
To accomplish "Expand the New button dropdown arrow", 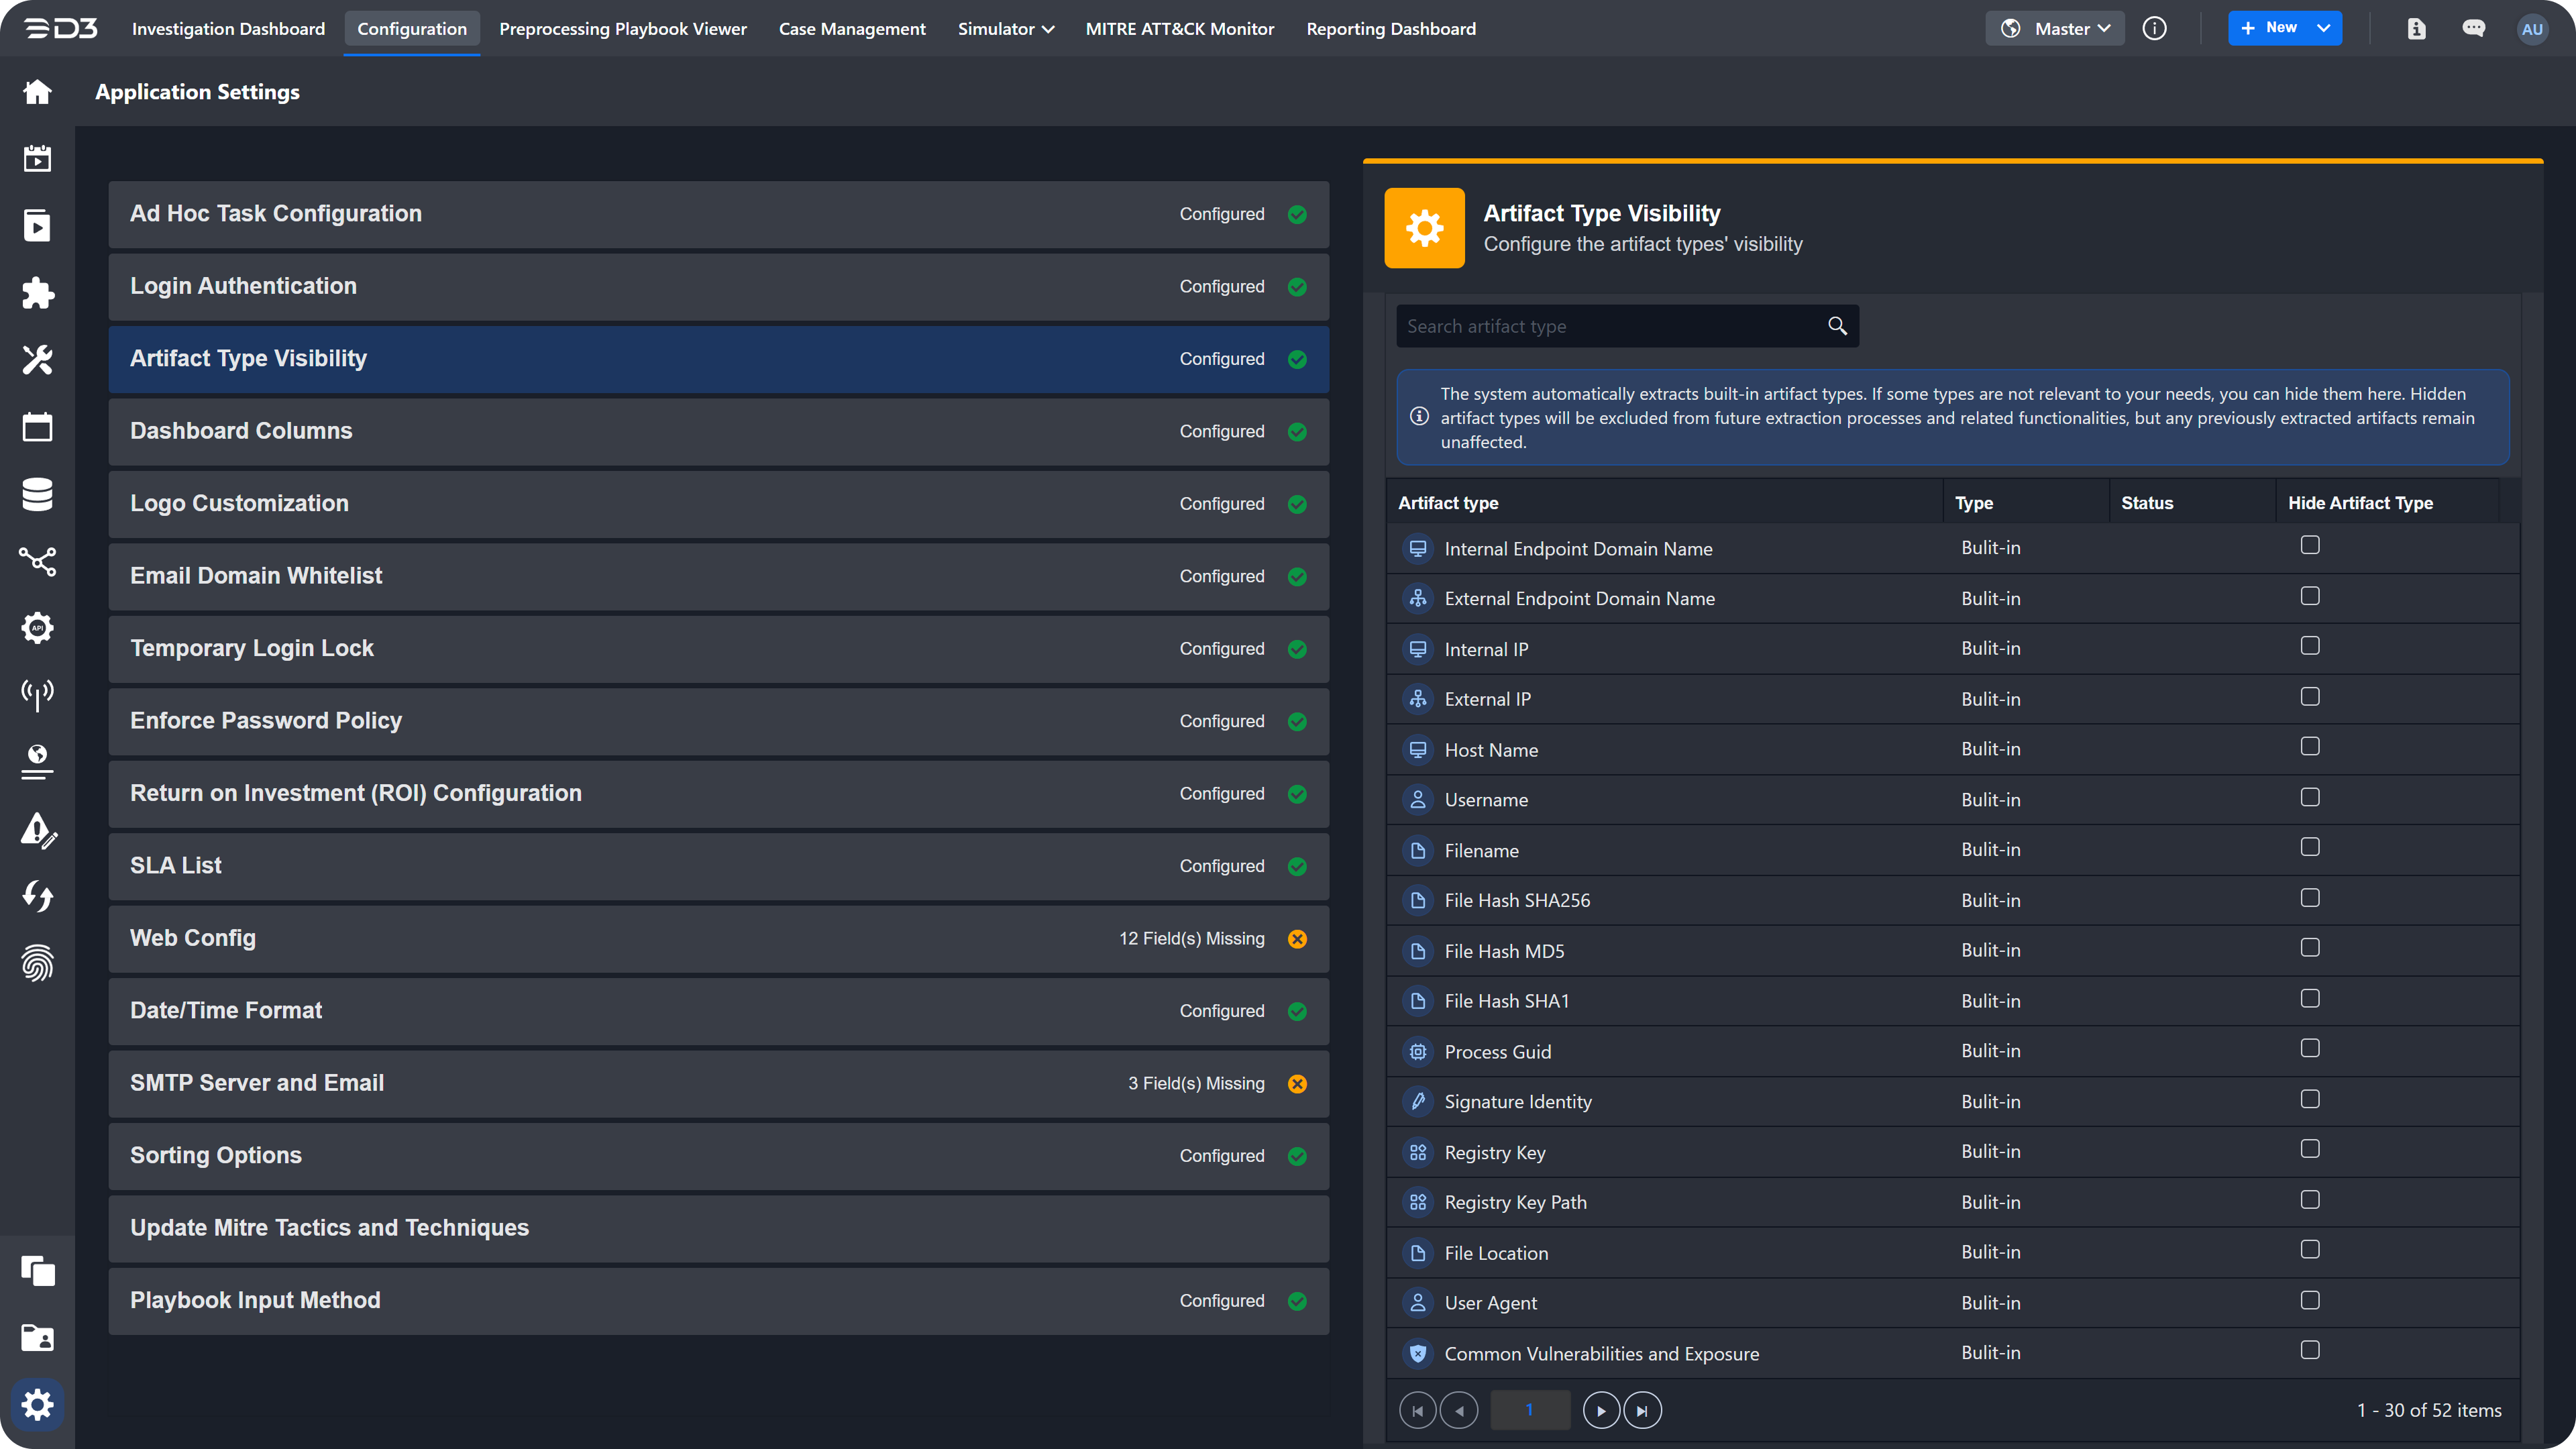I will (2323, 28).
